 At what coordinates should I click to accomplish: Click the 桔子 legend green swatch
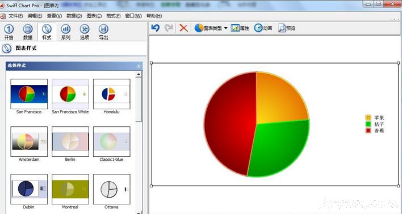point(368,124)
